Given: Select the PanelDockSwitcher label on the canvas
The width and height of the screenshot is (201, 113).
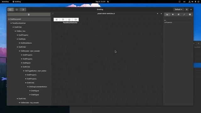Looking at the screenshot, I should [70, 23].
